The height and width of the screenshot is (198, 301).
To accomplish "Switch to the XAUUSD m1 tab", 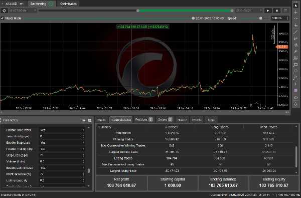I will coord(14,4).
